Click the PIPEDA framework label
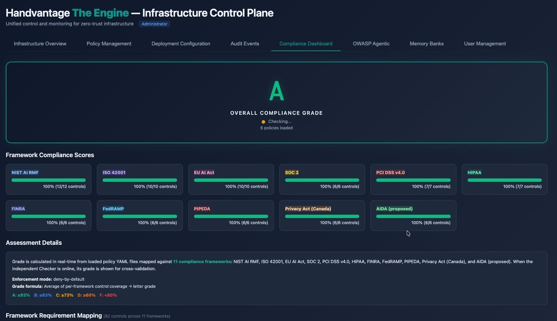The width and height of the screenshot is (557, 321). point(202,209)
